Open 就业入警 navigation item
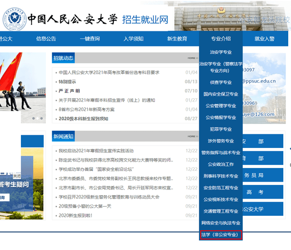291x250 pixels. 265,39
